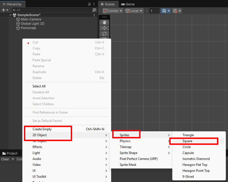Switch to the Game tab
The image size is (228, 182).
128,4
